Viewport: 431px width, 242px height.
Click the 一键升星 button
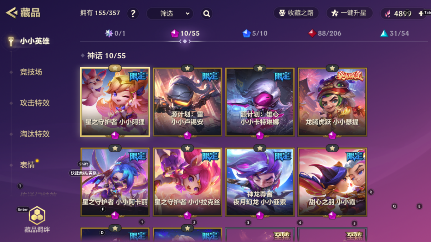click(349, 13)
